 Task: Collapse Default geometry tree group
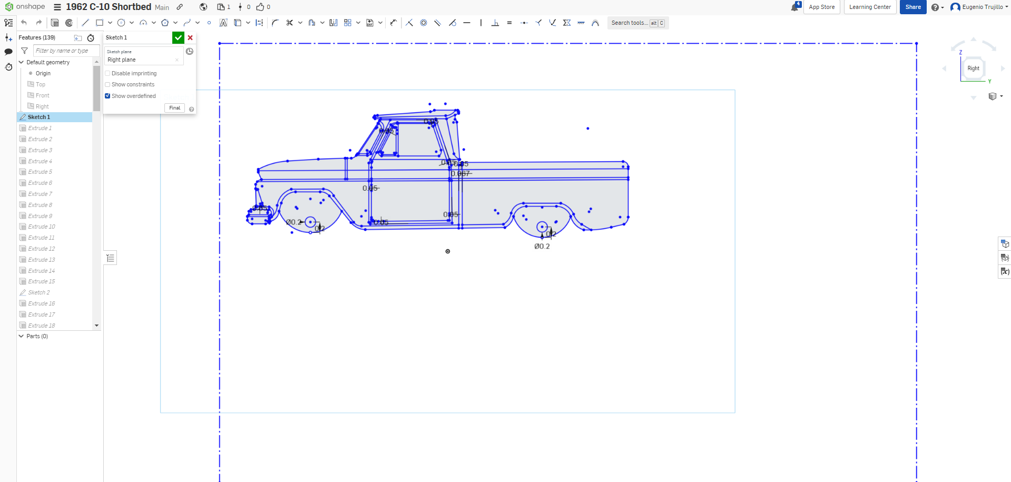[21, 62]
